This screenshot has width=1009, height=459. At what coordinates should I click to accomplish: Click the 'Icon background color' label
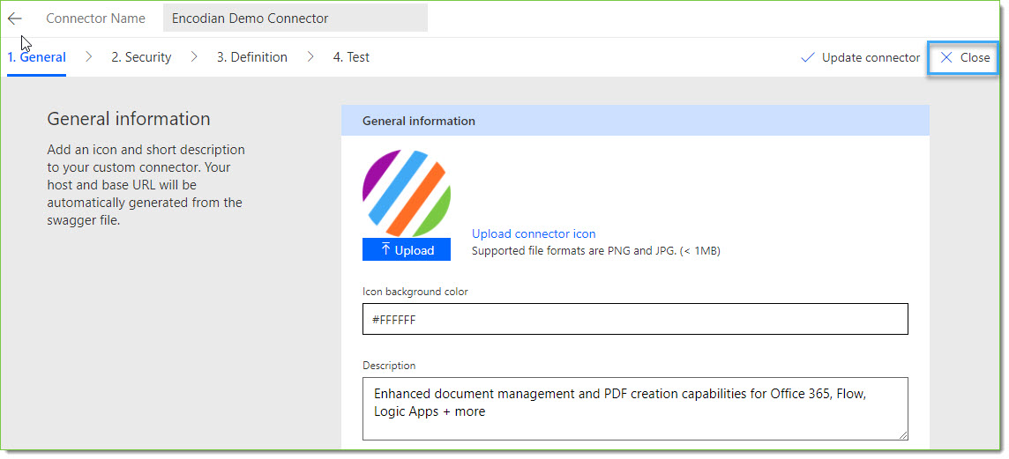coord(415,292)
